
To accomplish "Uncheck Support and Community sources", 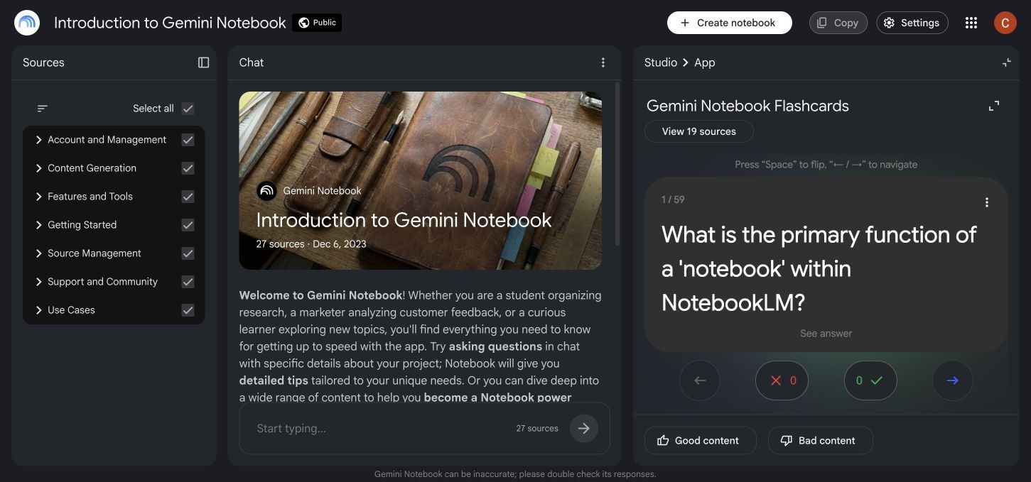I will pyautogui.click(x=188, y=282).
